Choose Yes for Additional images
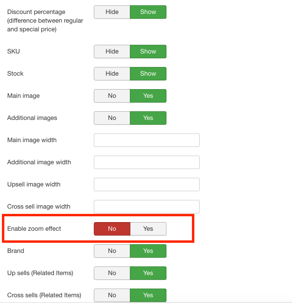This screenshot has height=303, width=292. tap(148, 118)
